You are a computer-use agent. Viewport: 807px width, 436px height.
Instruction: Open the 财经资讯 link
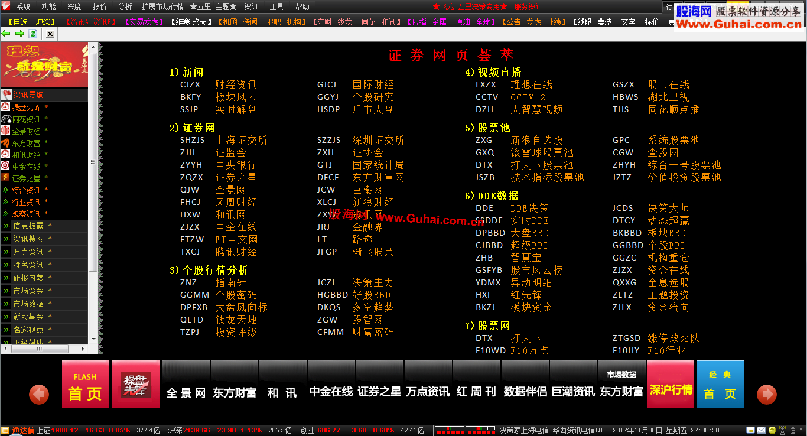pos(236,84)
